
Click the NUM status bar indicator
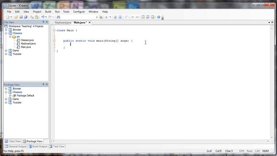point(265,151)
